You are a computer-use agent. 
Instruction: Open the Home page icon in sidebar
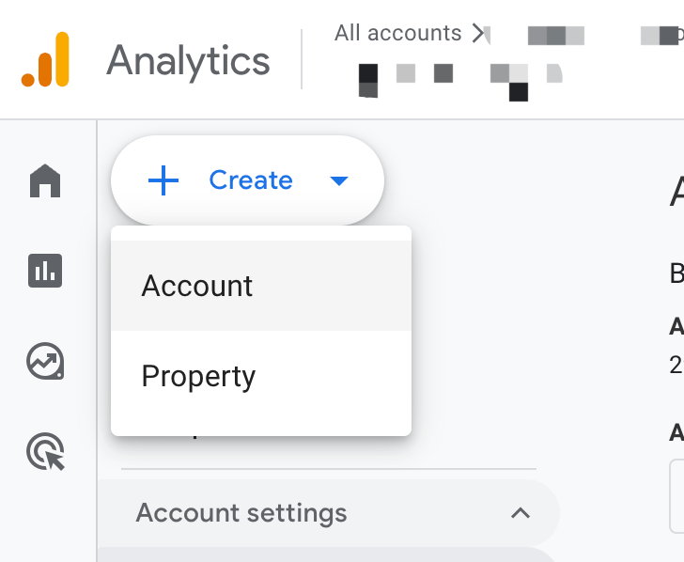point(45,180)
